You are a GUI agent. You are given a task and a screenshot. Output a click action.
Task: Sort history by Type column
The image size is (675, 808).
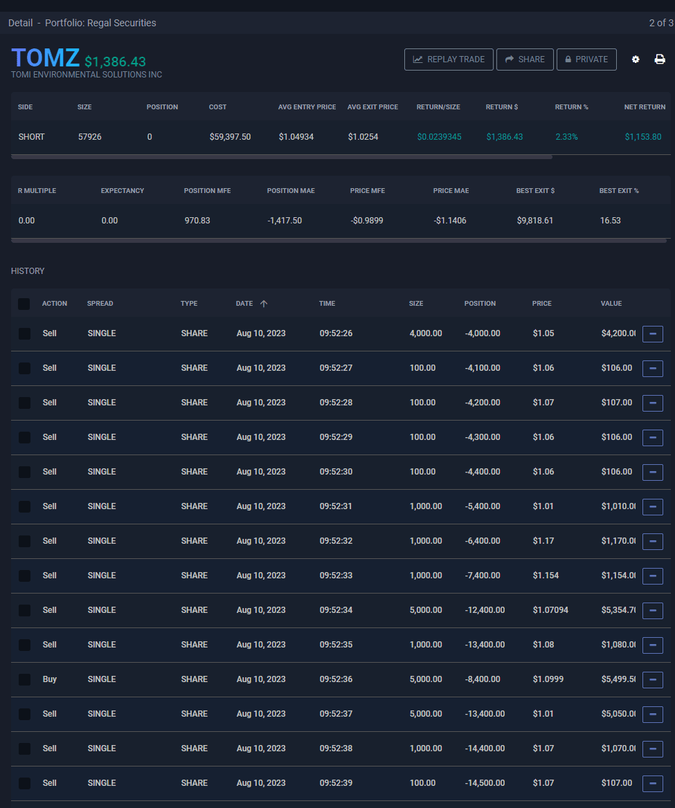(x=189, y=304)
